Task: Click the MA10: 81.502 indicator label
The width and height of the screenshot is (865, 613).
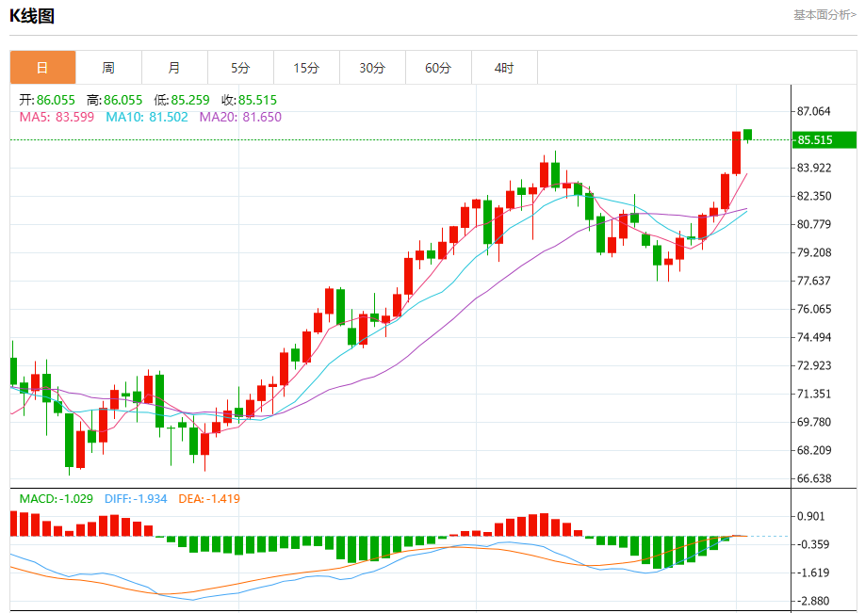Action: tap(147, 117)
